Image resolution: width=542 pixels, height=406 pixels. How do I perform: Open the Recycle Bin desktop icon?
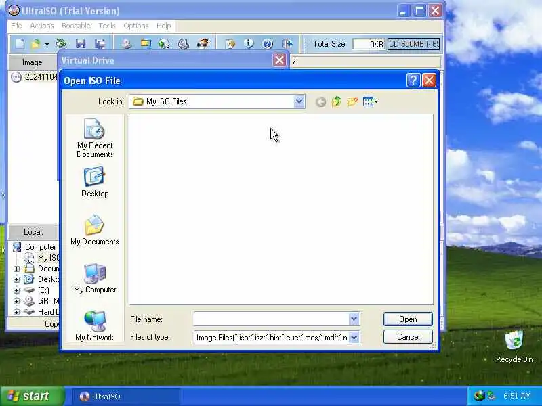click(514, 347)
